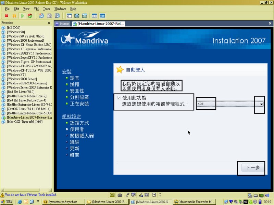Select [Windows 98 V2 Auto Ghost] favorite

point(25,36)
